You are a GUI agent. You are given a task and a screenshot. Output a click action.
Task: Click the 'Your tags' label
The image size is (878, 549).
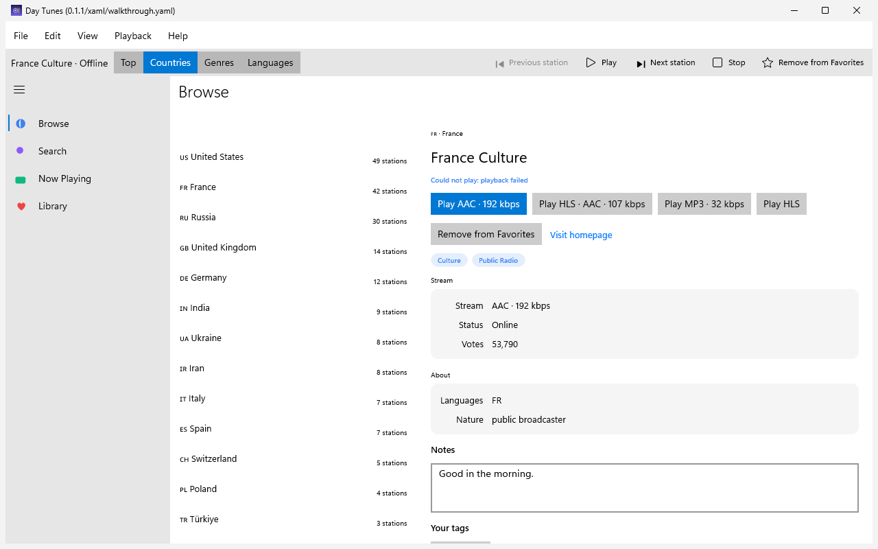tap(450, 528)
